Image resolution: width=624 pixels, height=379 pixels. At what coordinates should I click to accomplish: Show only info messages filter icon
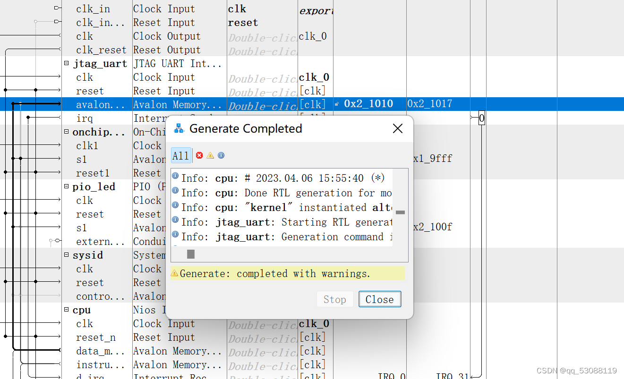click(x=221, y=155)
